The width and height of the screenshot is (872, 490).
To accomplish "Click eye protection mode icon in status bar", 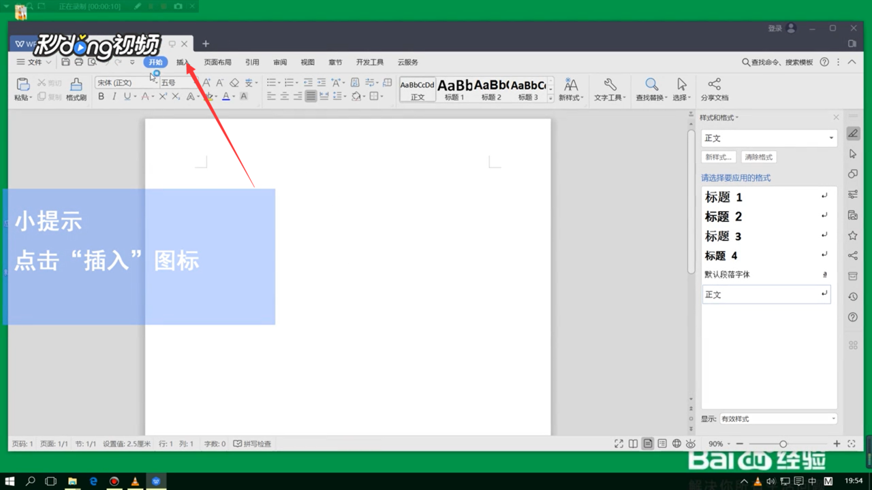I will (691, 444).
